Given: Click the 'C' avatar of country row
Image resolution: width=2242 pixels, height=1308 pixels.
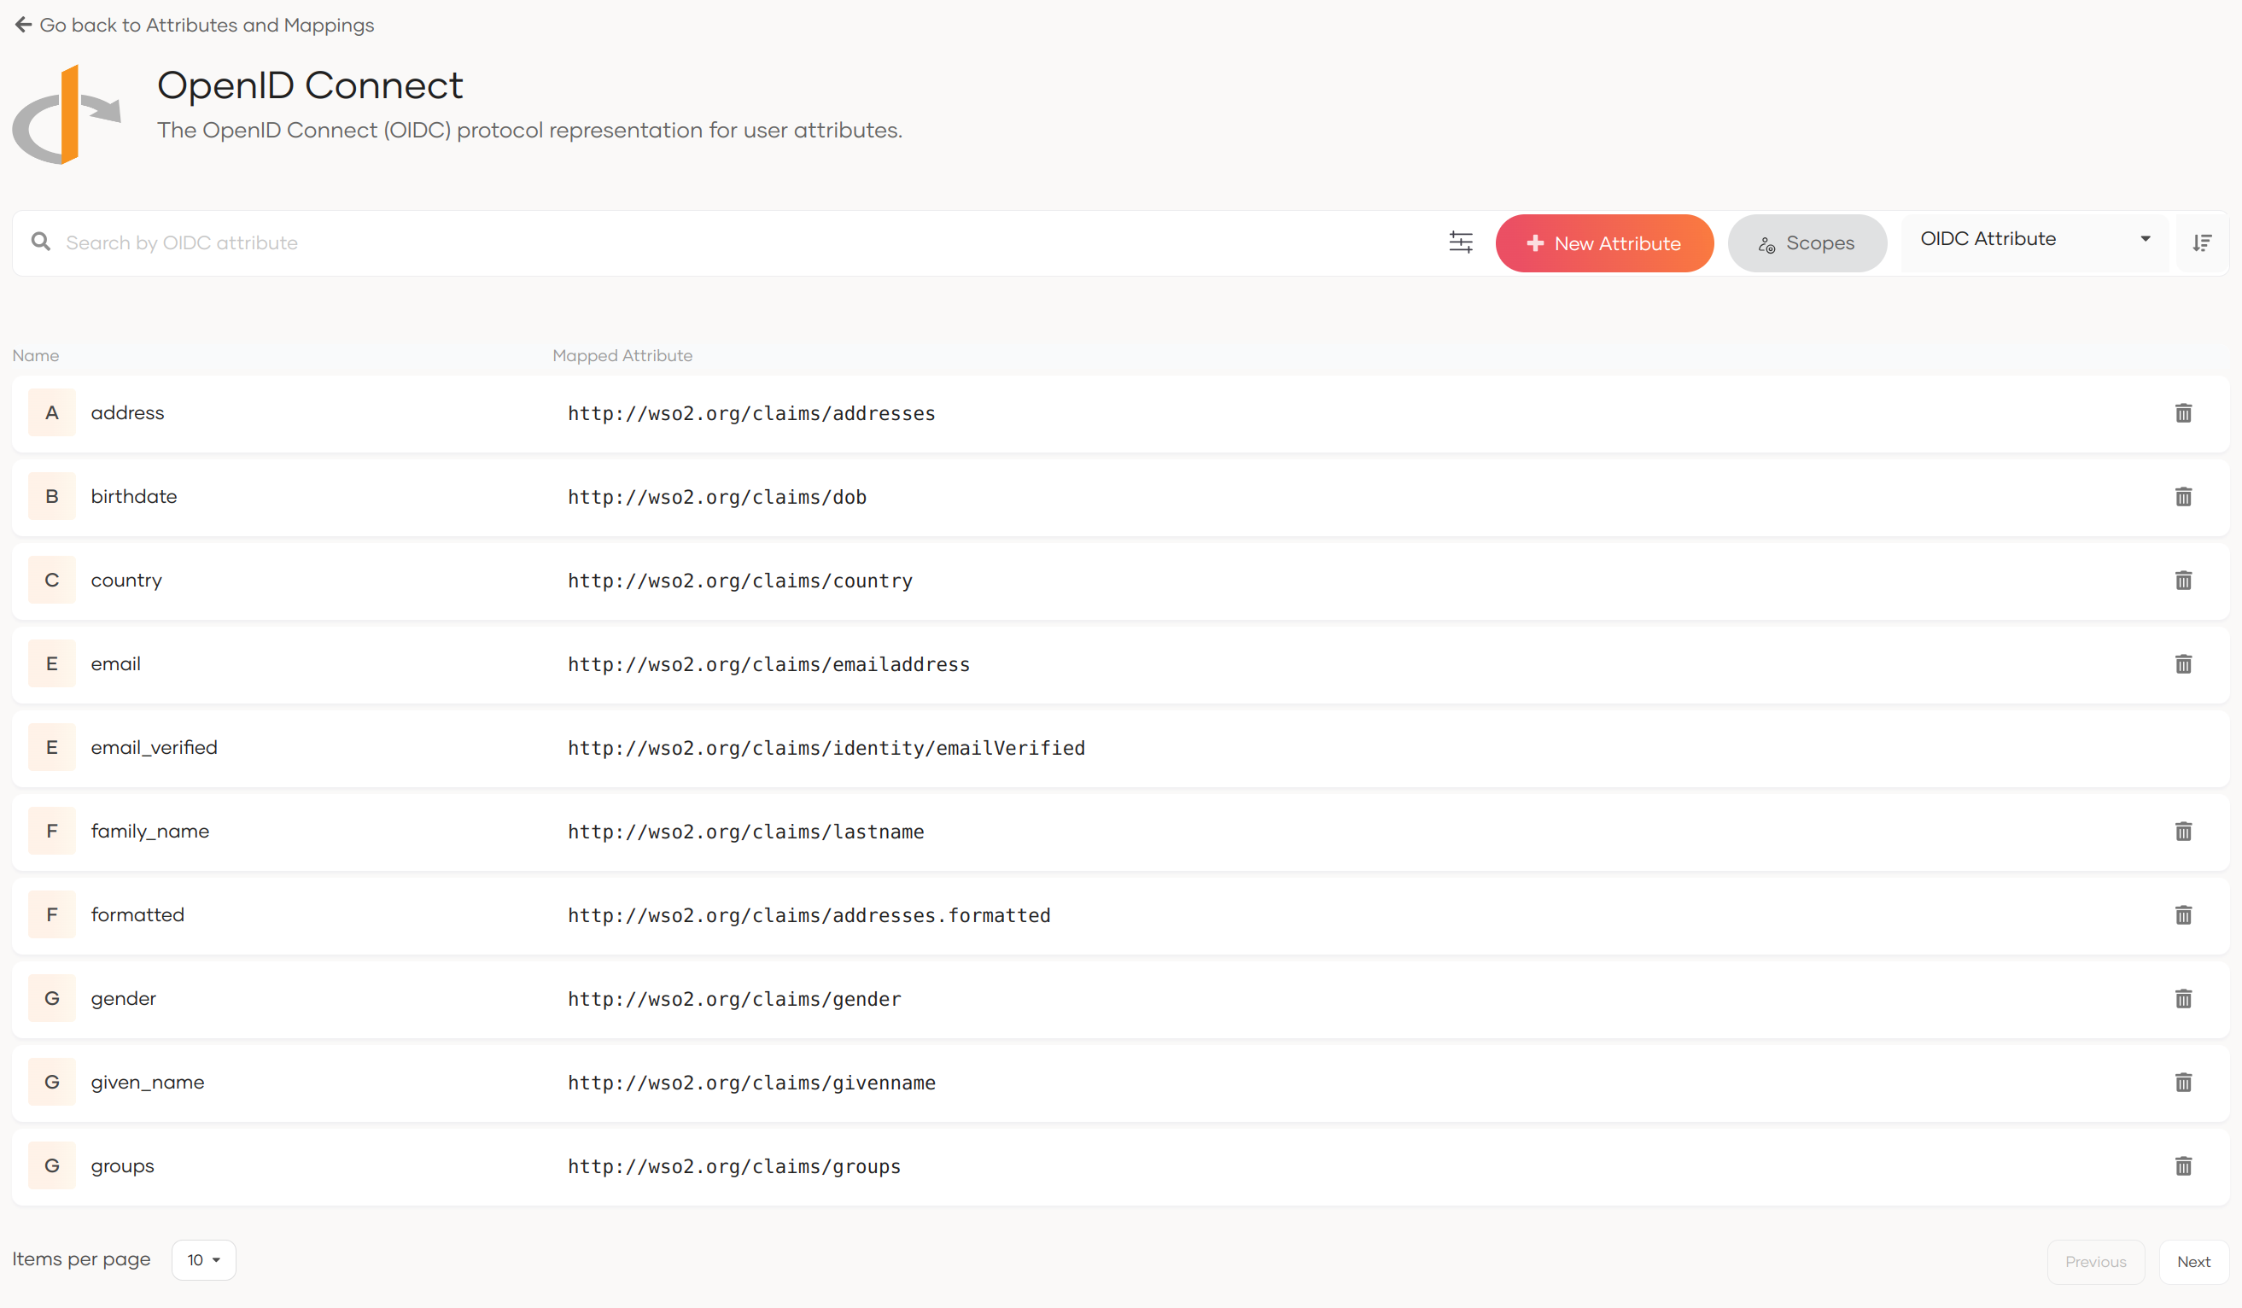Looking at the screenshot, I should pos(51,580).
